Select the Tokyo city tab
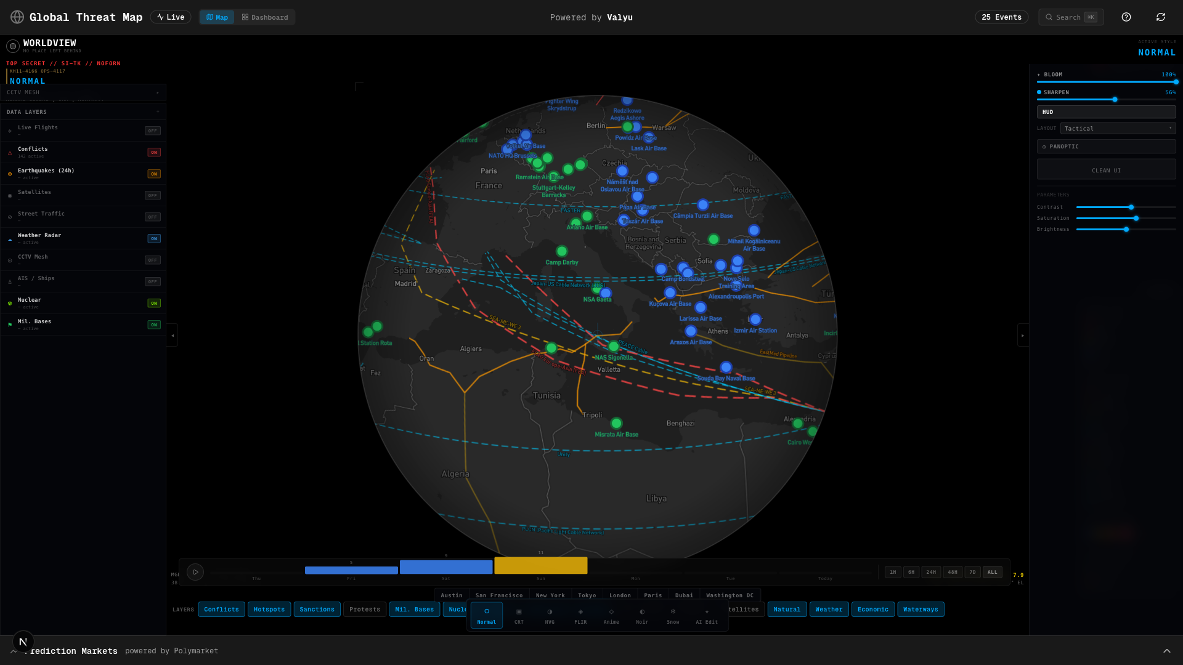This screenshot has height=665, width=1183. point(587,595)
